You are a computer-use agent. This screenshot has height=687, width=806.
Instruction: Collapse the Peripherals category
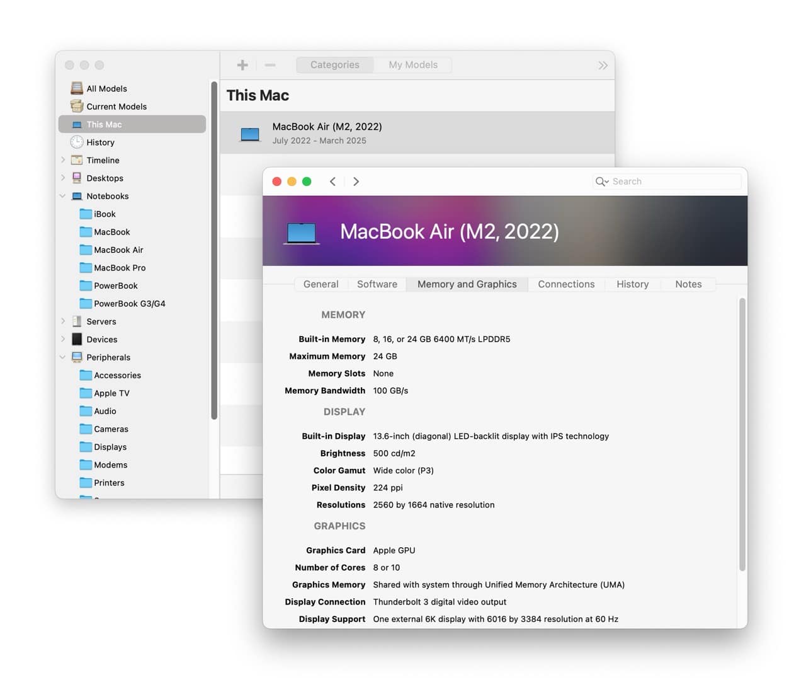coord(63,357)
